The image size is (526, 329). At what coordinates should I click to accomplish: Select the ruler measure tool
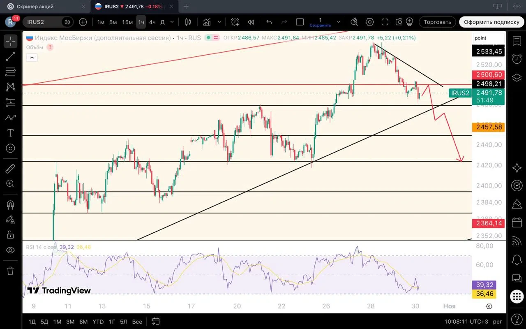(x=10, y=169)
